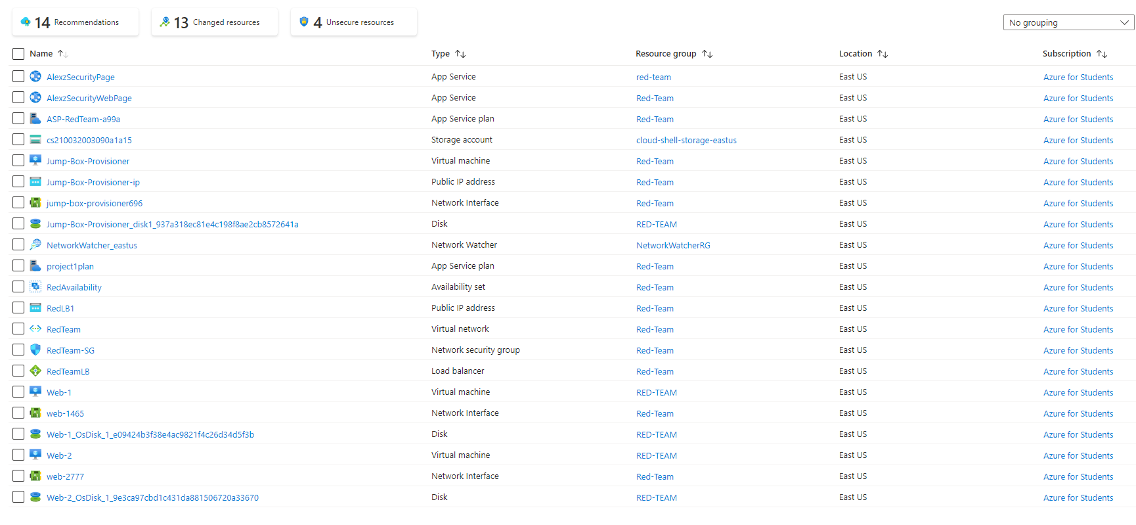The height and width of the screenshot is (525, 1136).
Task: Click the availability set icon for RedAvailability
Action: (35, 286)
